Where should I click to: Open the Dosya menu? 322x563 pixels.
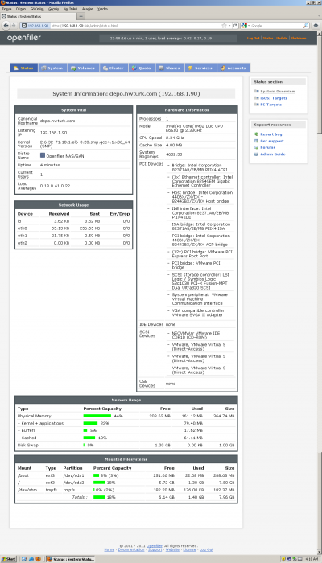(x=6, y=9)
